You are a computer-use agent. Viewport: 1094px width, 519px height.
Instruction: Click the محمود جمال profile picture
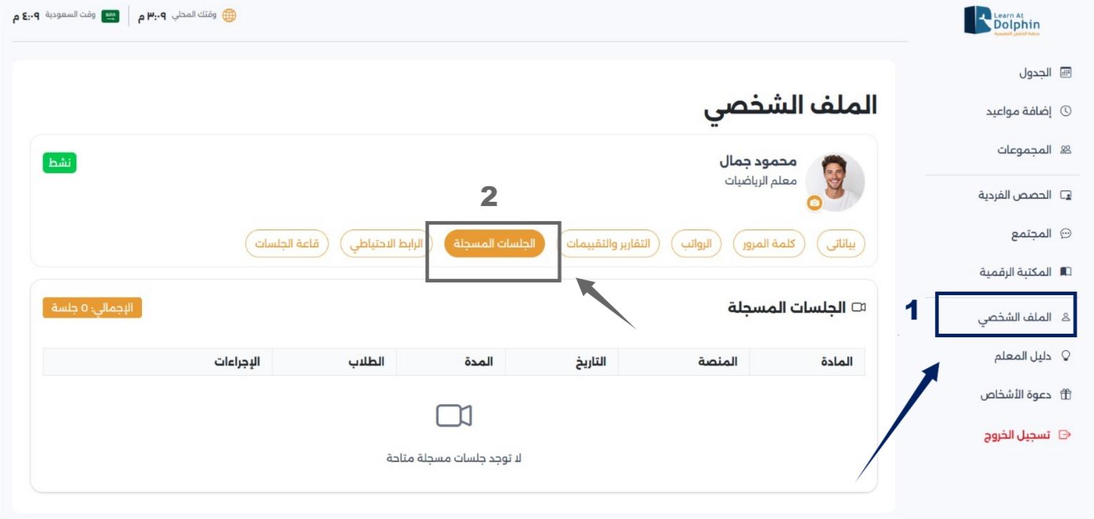click(x=835, y=181)
